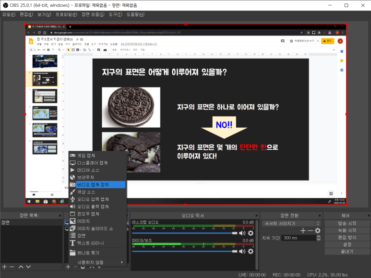The height and width of the screenshot is (278, 371).
Task: Click the 녹화 시작 button
Action: pos(347,230)
